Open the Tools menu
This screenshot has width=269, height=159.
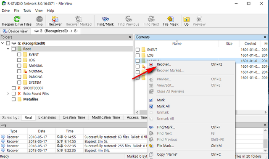[27, 11]
